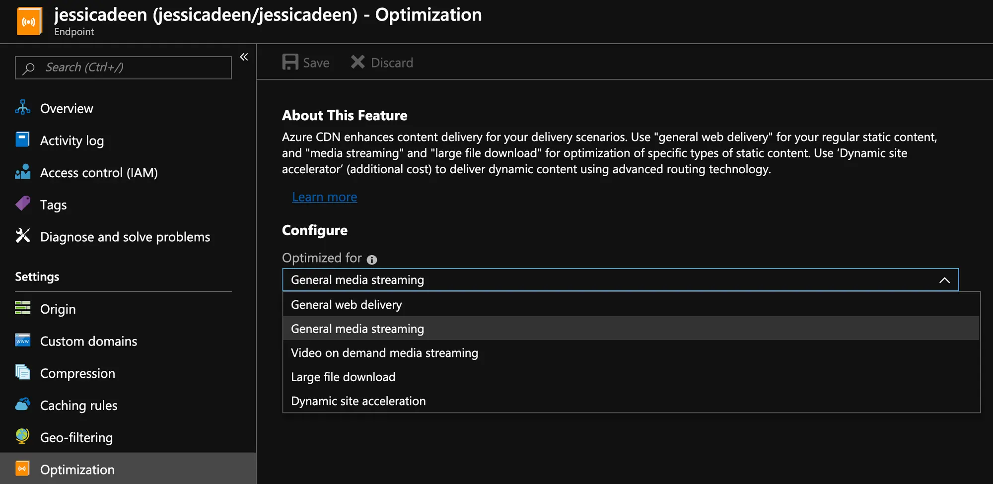
Task: Click the Activity log icon
Action: click(23, 139)
